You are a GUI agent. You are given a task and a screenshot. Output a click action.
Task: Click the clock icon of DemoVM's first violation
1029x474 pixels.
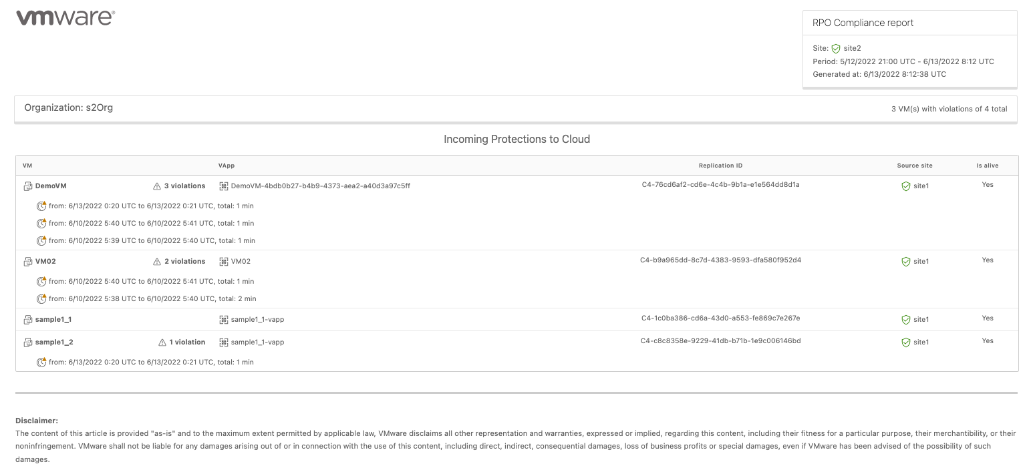pos(41,206)
